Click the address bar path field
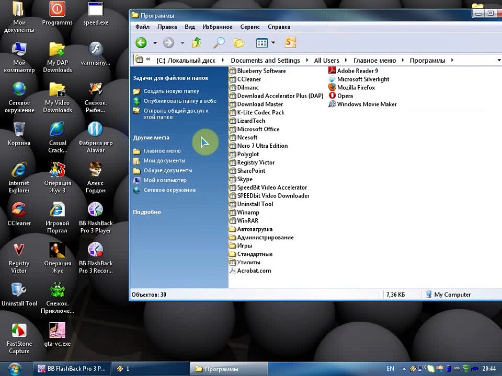The width and height of the screenshot is (502, 376). (317, 60)
